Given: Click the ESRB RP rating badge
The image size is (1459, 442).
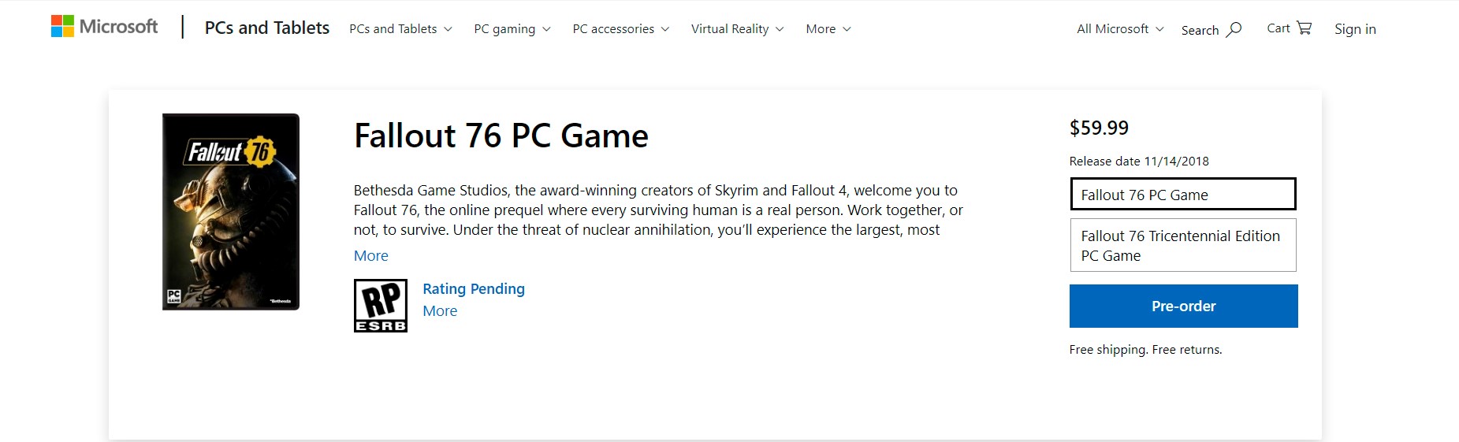Looking at the screenshot, I should coord(381,306).
